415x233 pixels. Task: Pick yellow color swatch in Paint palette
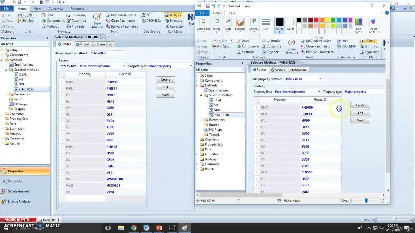pos(328,20)
